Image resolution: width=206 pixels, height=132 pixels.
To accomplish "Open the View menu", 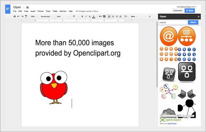I will [x=26, y=11].
